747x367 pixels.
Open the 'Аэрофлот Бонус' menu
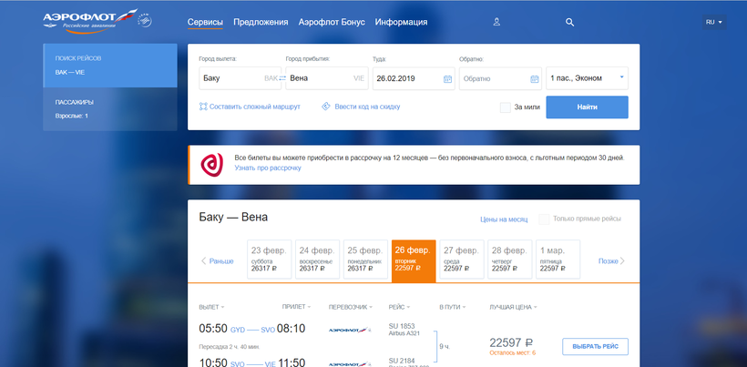pos(332,22)
